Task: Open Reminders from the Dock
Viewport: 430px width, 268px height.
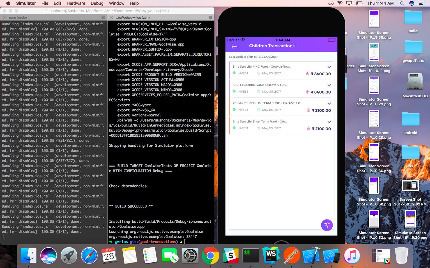Action: [x=150, y=255]
